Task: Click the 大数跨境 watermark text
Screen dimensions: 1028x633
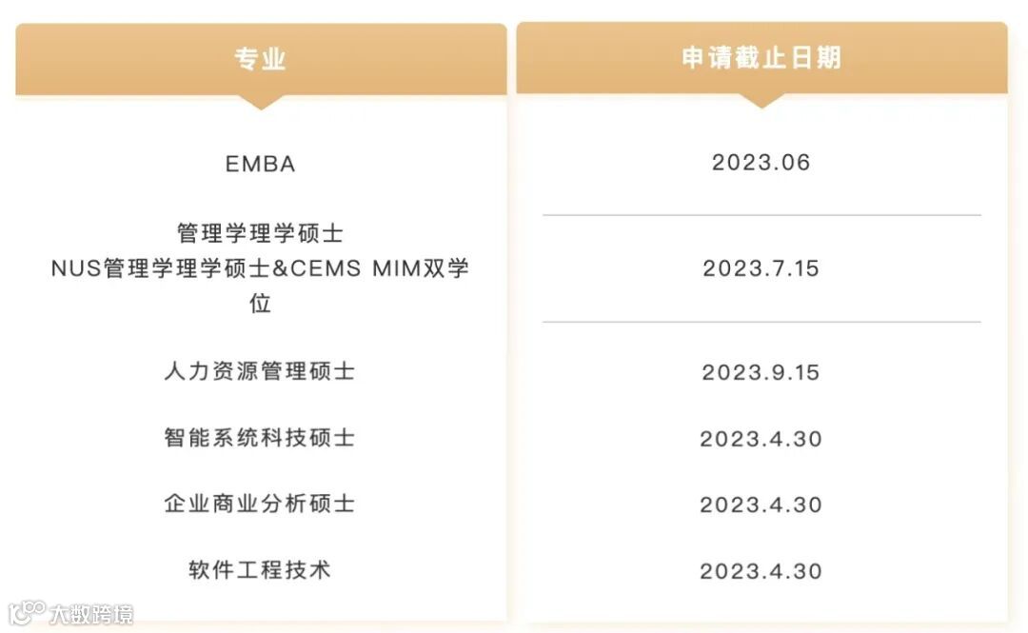Action: point(91,615)
